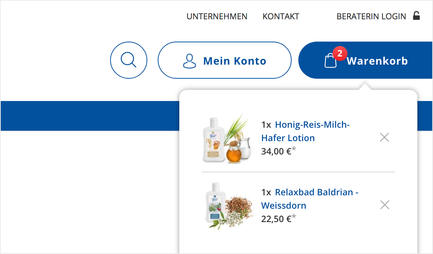Click the 1x quantity of Honig lotion

coord(266,125)
